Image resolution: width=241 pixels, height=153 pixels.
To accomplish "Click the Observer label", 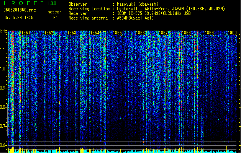I will point(78,4).
